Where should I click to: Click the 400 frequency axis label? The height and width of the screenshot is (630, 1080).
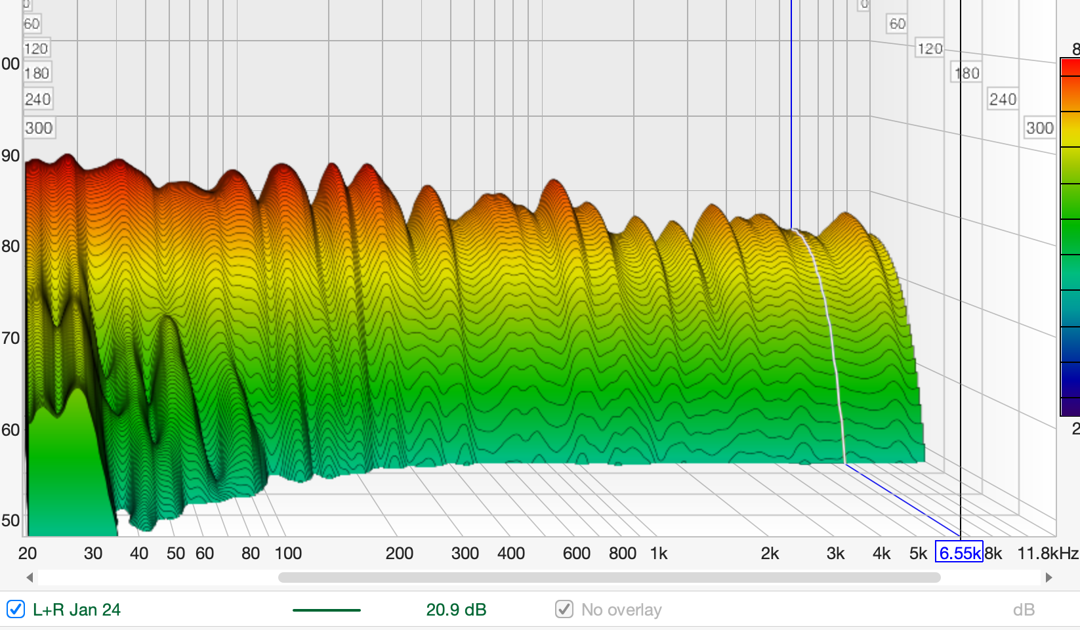[511, 553]
